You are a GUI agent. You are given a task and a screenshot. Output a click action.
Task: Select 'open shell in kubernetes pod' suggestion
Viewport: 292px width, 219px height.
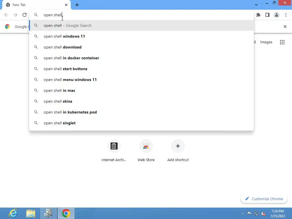[x=141, y=112]
